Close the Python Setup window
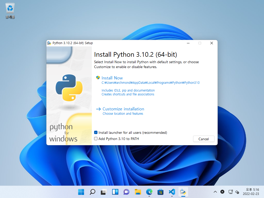 click(212, 43)
